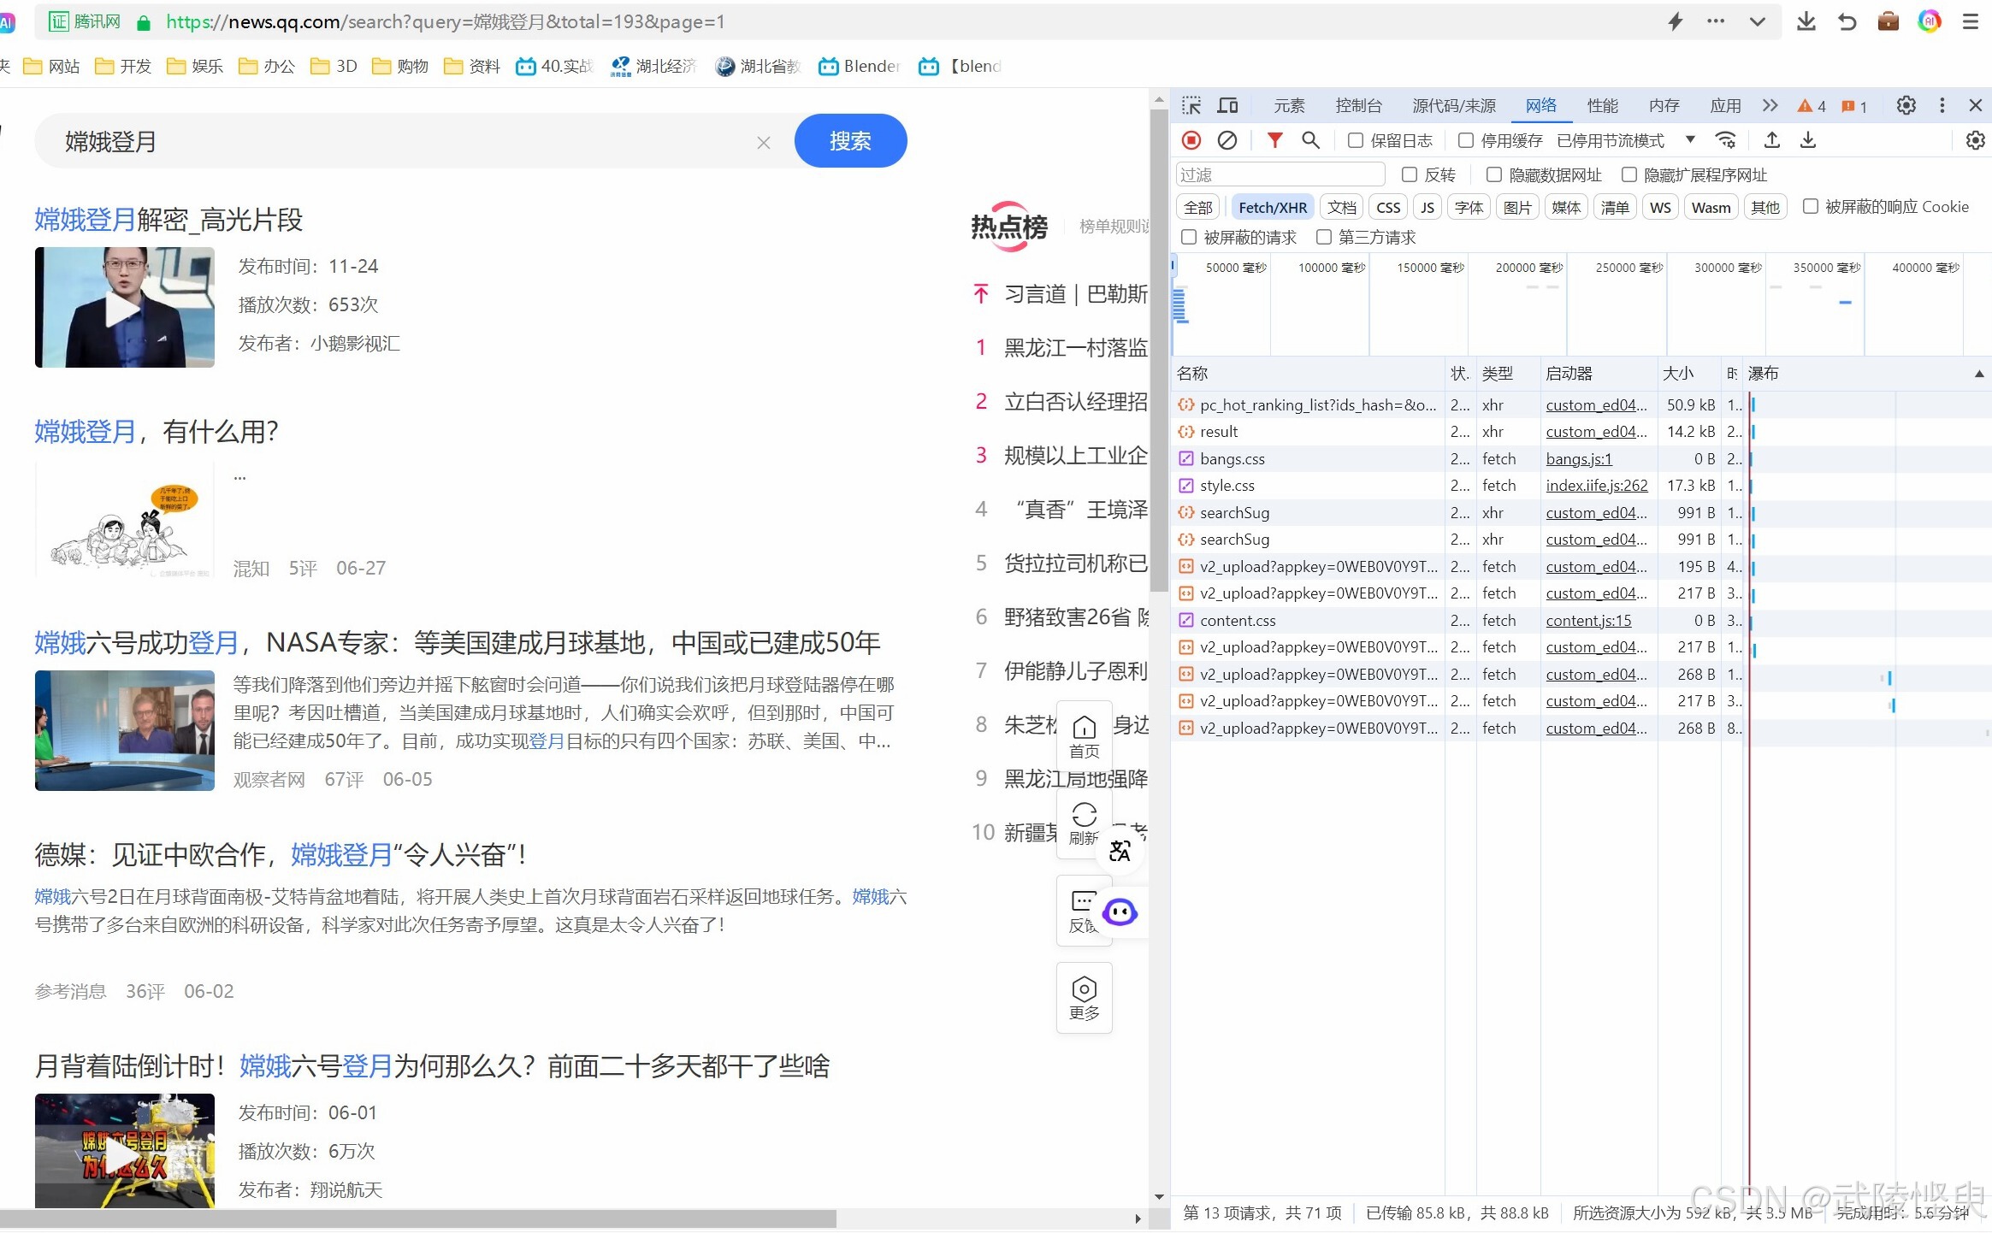Open the throttling mode dropdown arrow
This screenshot has width=1992, height=1233.
pos(1690,139)
